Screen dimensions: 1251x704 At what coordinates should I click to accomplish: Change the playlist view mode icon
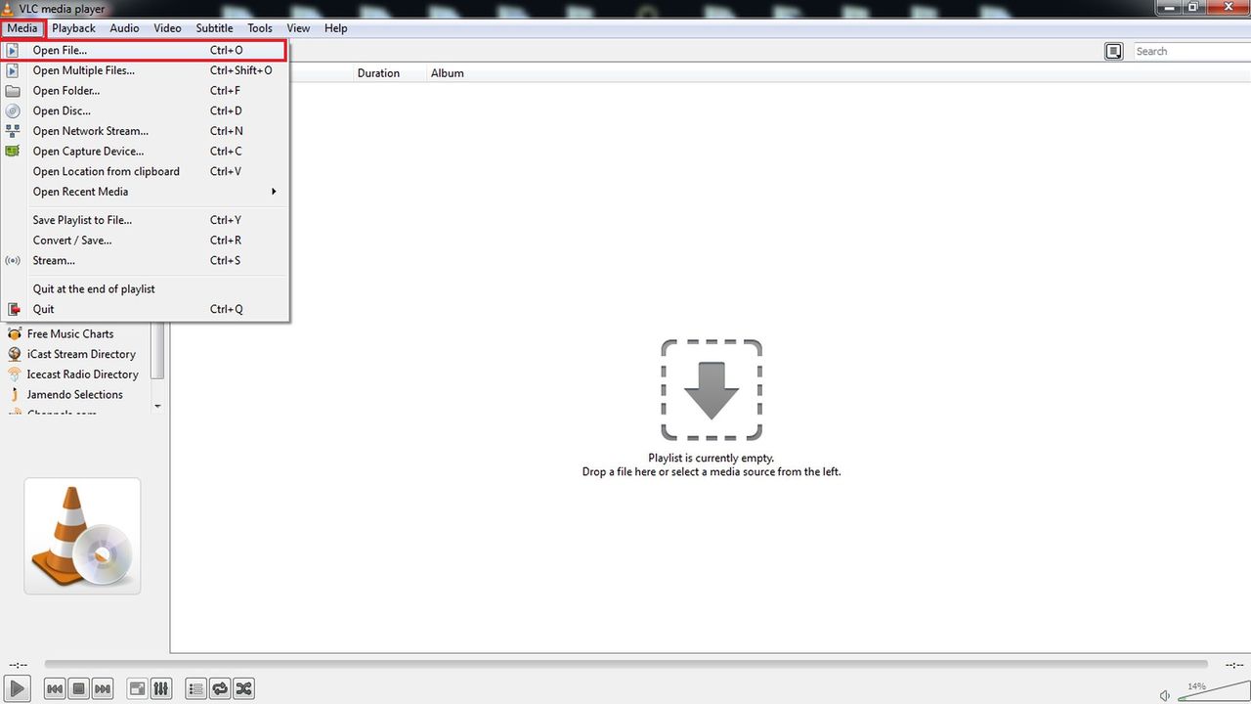pyautogui.click(x=1113, y=51)
